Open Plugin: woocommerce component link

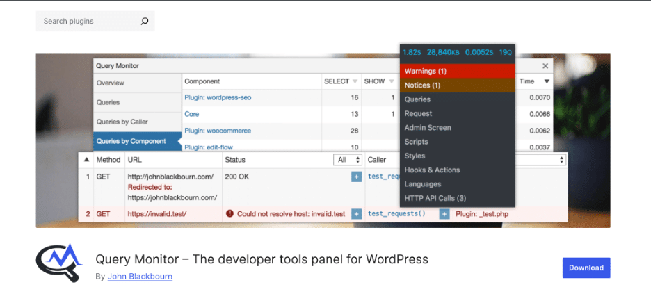[x=218, y=131]
